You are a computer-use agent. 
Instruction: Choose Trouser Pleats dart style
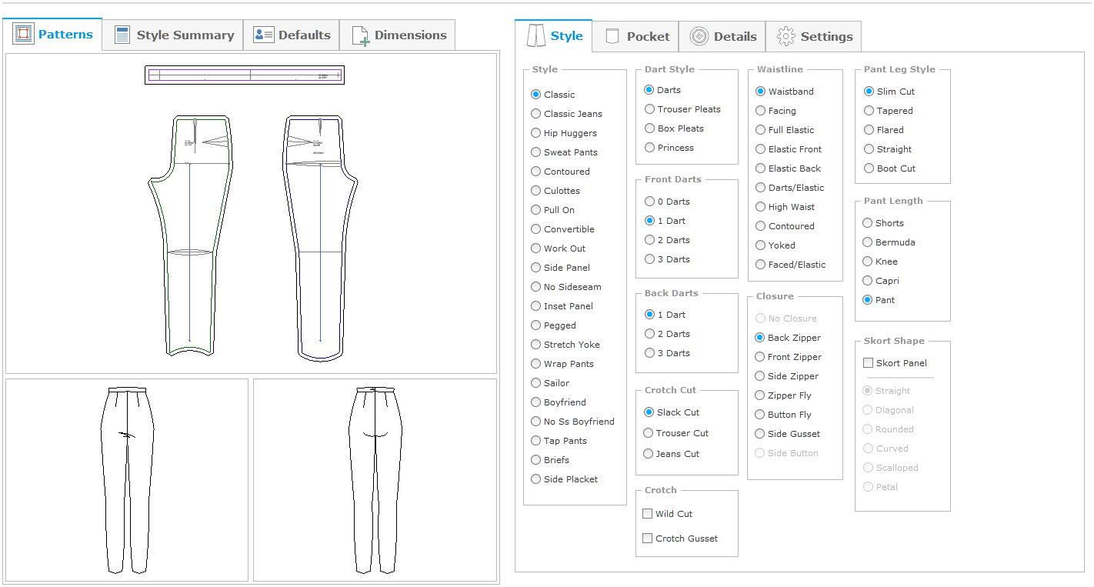pyautogui.click(x=650, y=109)
